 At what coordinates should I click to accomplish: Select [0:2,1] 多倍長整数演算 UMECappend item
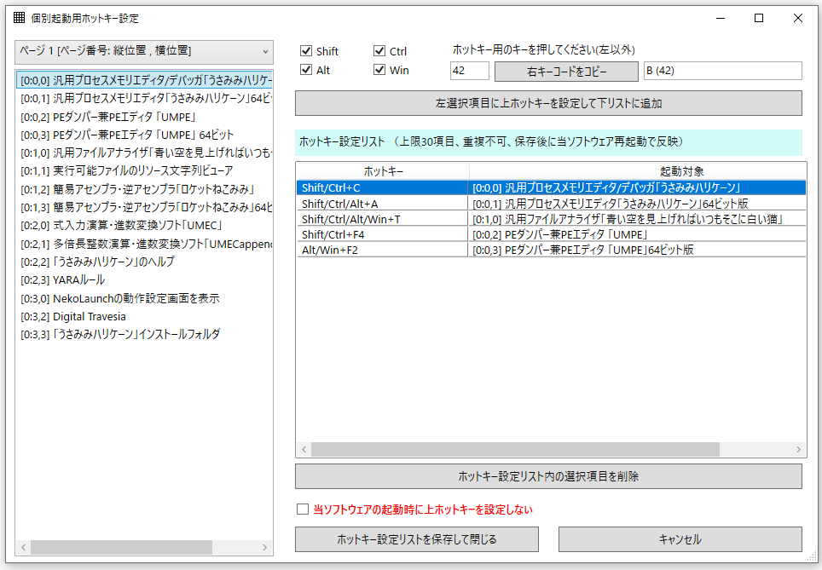[144, 244]
